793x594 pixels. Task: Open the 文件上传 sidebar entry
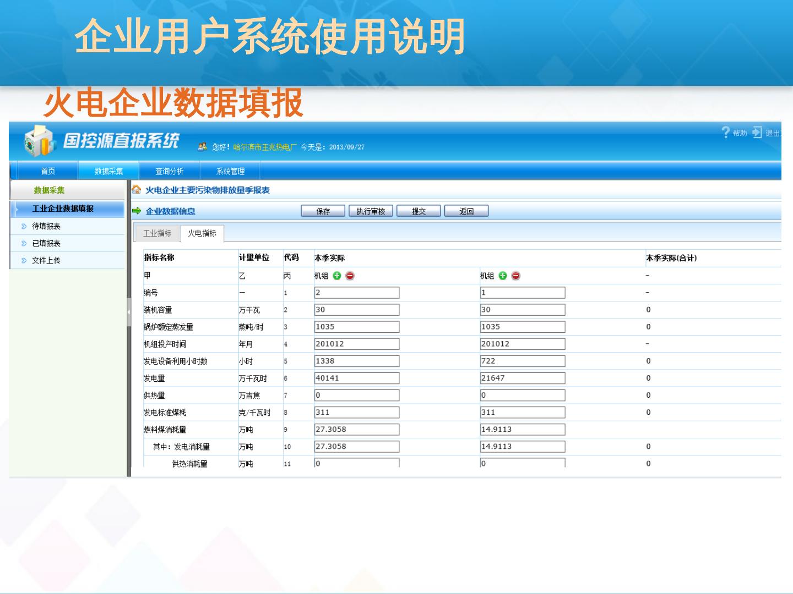click(46, 260)
